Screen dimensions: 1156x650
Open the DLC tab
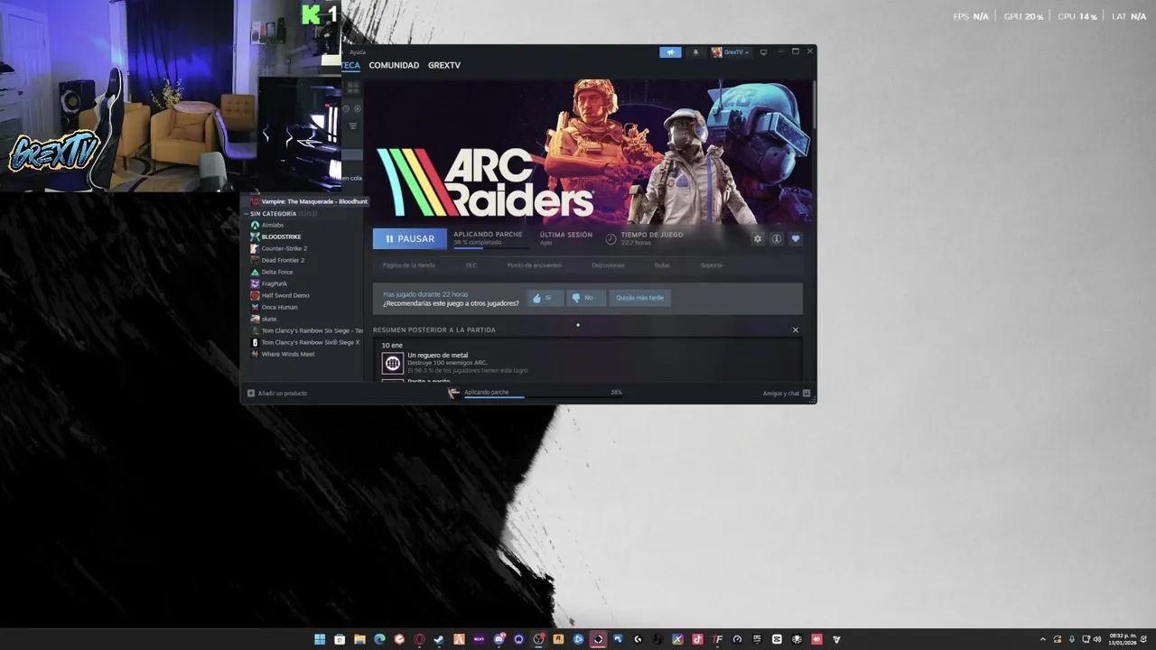pos(471,265)
